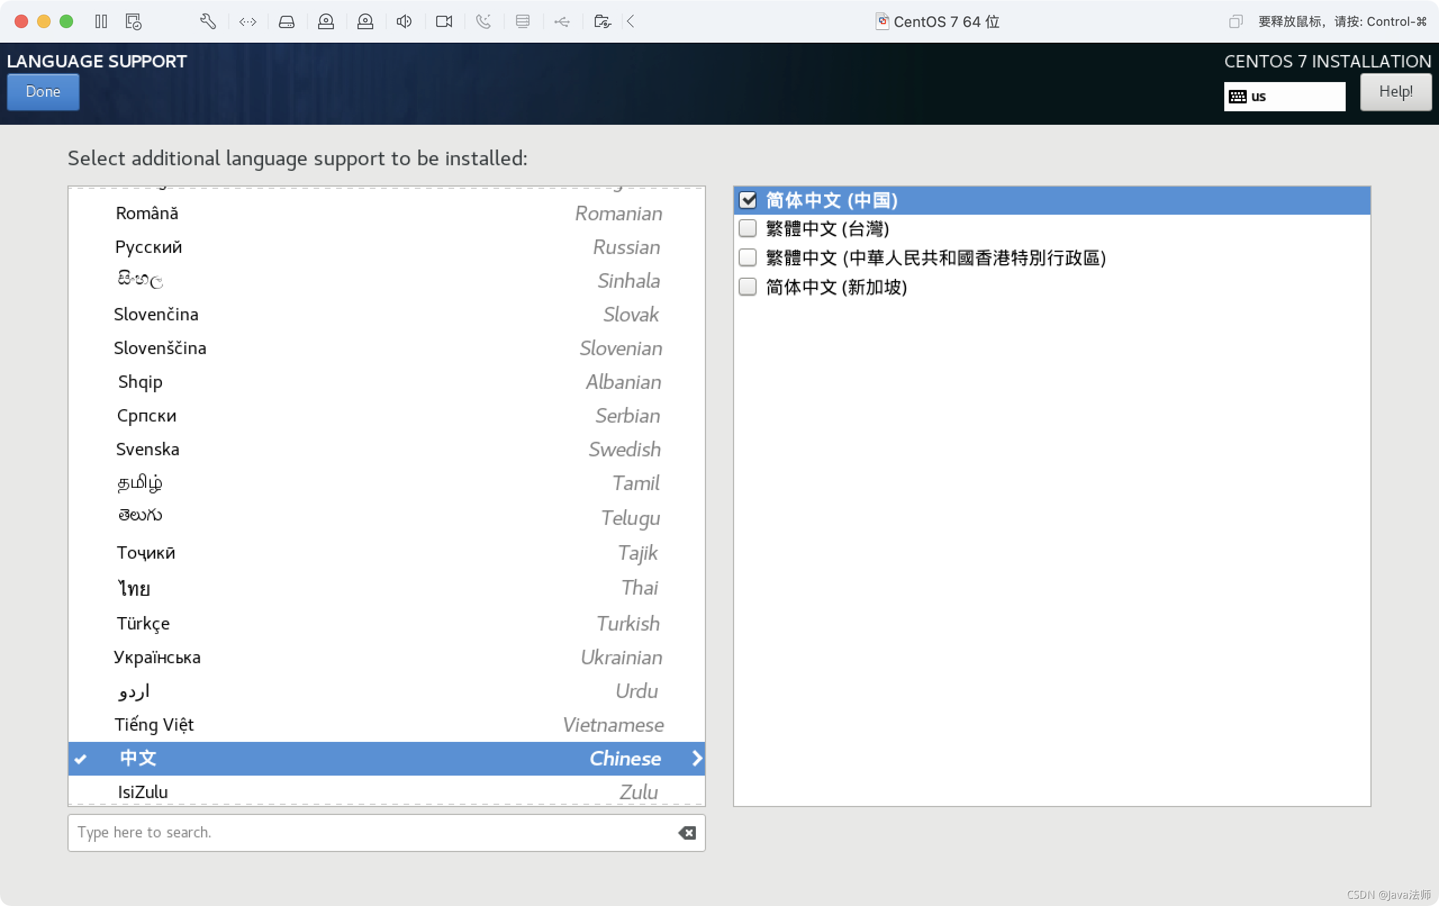Viewport: 1439px width, 906px height.
Task: Check the 繁體中文 Hong Kong checkbox
Action: (x=748, y=257)
